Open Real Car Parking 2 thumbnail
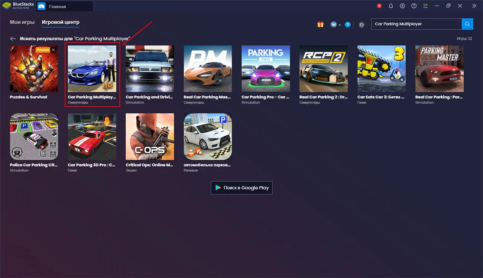483x278 pixels. point(324,69)
